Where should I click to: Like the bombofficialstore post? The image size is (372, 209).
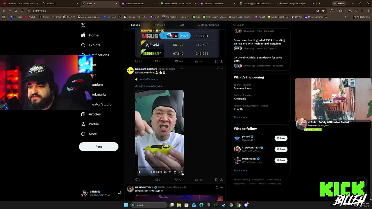coord(178,180)
